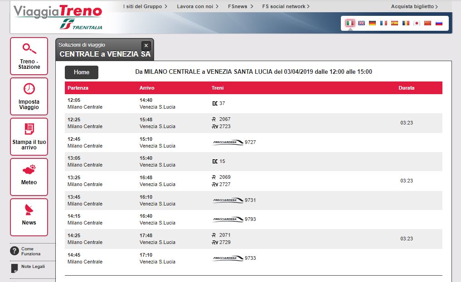This screenshot has width=461, height=282.
Task: Click the EC icon for train 15
Action: [215, 162]
